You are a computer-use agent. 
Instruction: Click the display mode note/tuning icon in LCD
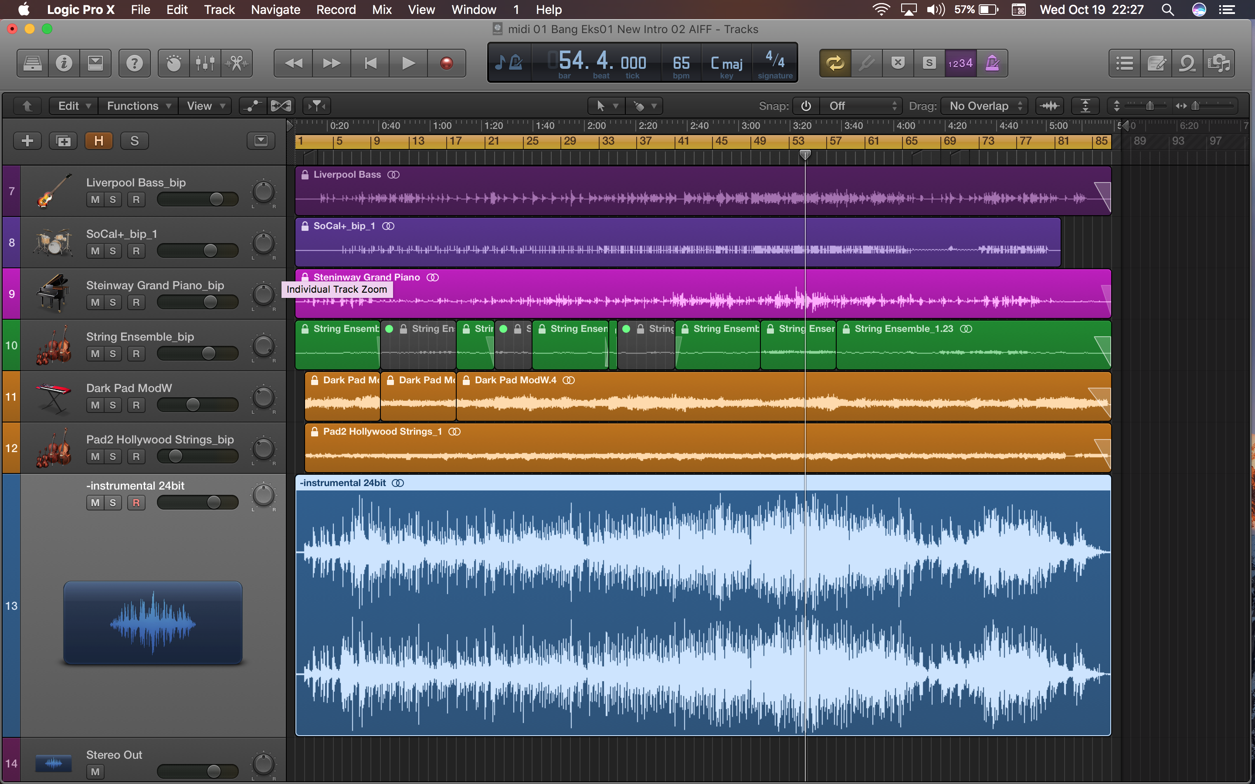(509, 63)
